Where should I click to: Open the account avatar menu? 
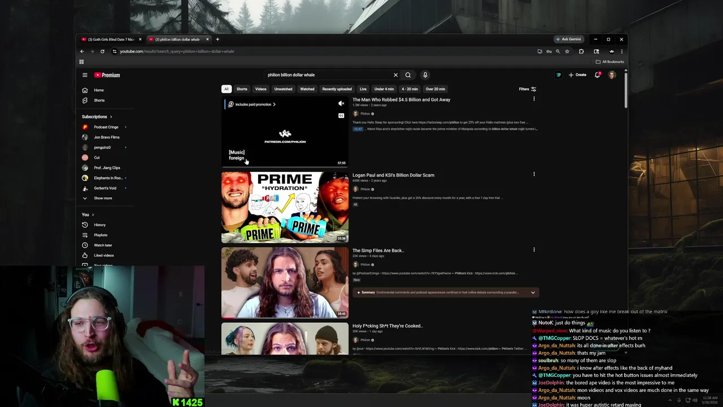click(x=612, y=75)
